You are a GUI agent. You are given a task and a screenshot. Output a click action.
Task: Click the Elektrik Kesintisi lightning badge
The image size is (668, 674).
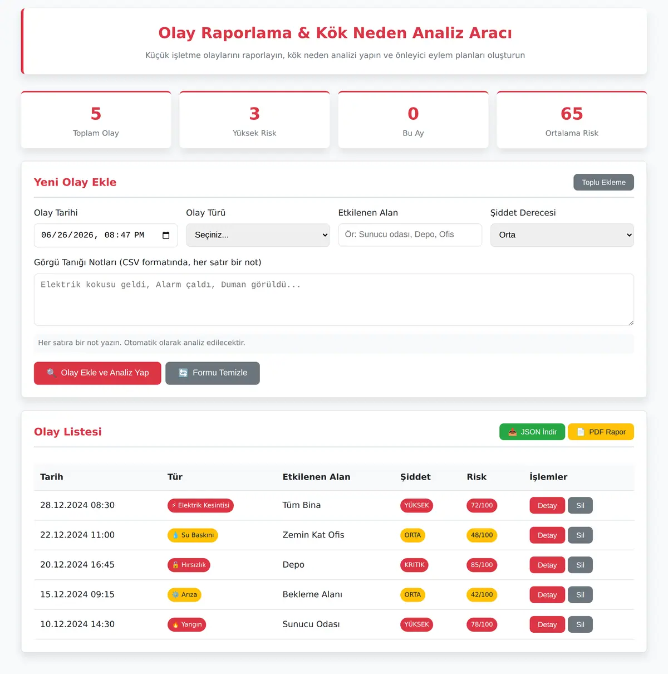pos(200,505)
